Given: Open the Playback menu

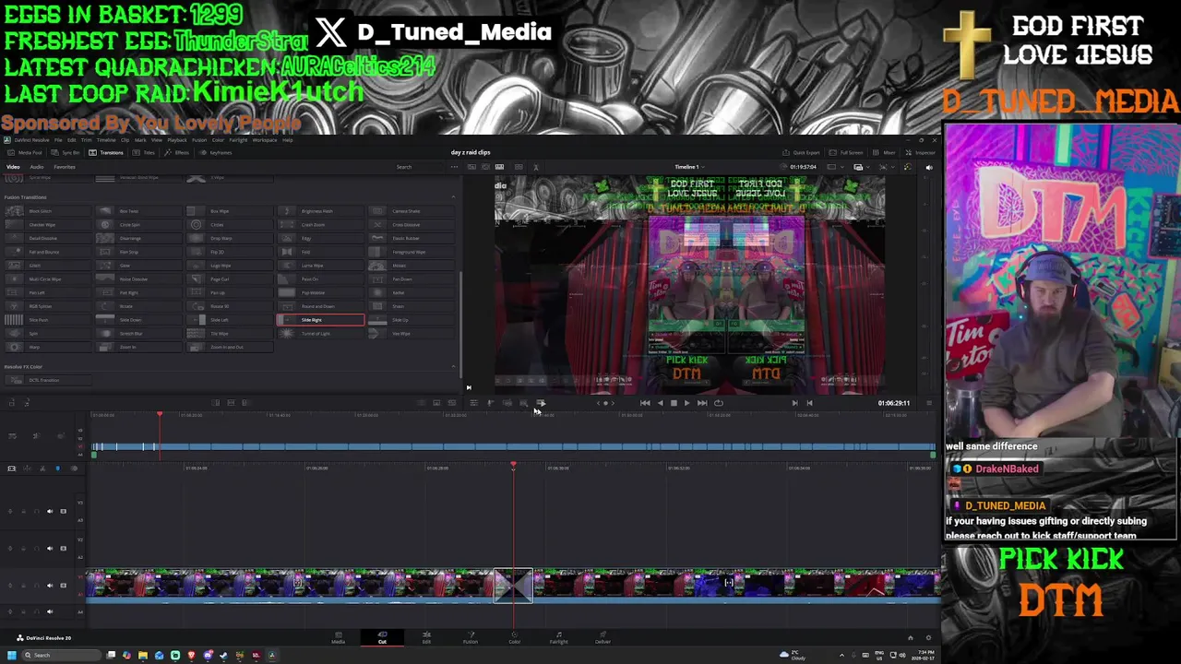Looking at the screenshot, I should 177,140.
